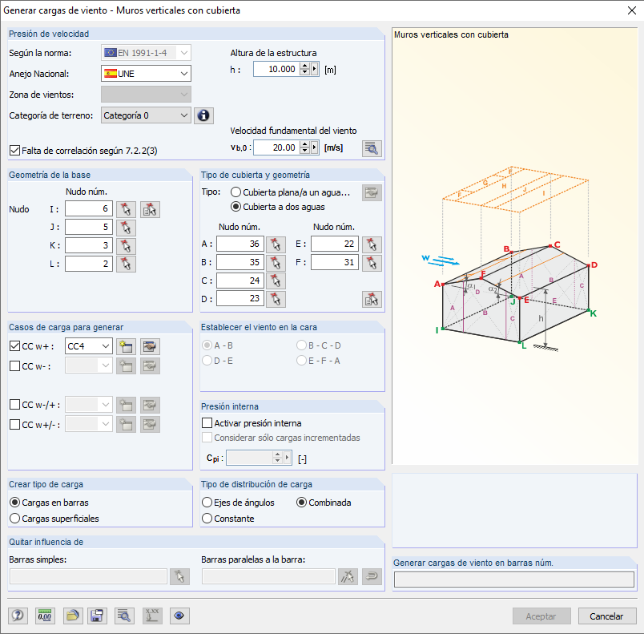This screenshot has width=644, height=634.
Task: Pick roof node F graphically
Action: (372, 263)
